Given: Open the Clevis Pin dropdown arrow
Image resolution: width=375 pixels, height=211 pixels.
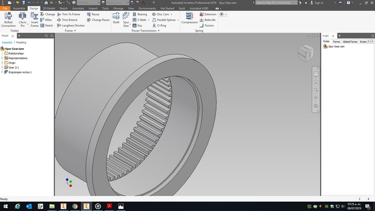Looking at the screenshot, I should [27, 24].
